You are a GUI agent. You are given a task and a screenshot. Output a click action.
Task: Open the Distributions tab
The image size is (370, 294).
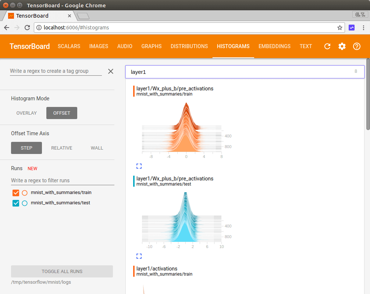pyautogui.click(x=189, y=46)
